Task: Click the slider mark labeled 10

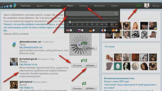Action: 92,24
